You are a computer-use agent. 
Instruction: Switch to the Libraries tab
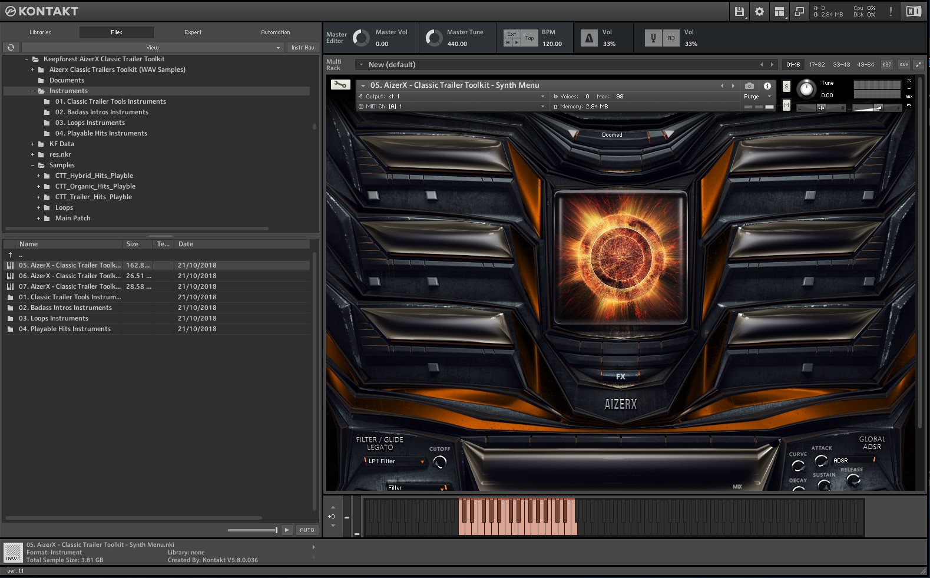[x=40, y=32]
